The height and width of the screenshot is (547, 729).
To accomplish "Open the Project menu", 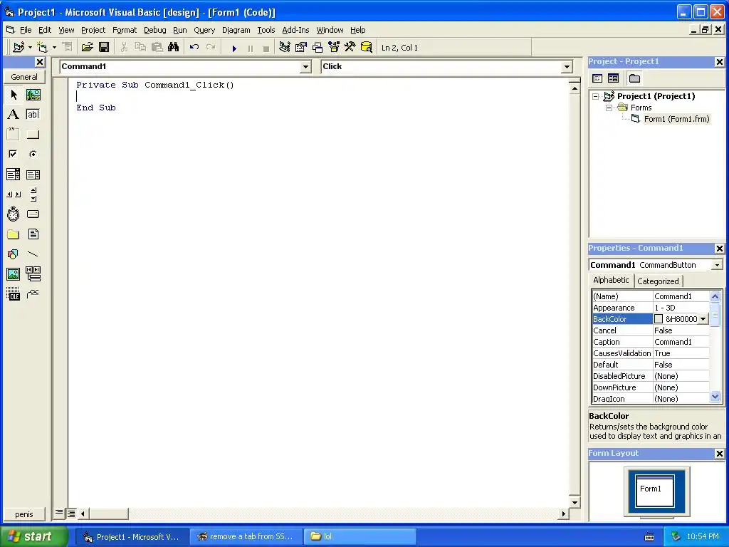I will [x=93, y=30].
